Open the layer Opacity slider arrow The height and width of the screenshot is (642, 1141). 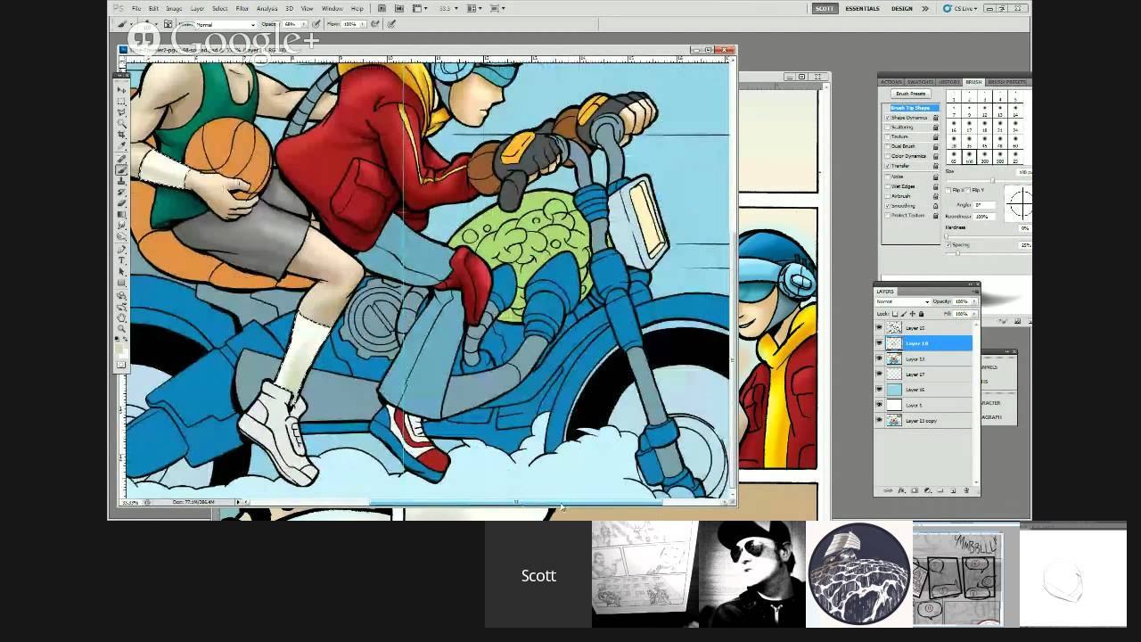pyautogui.click(x=973, y=301)
